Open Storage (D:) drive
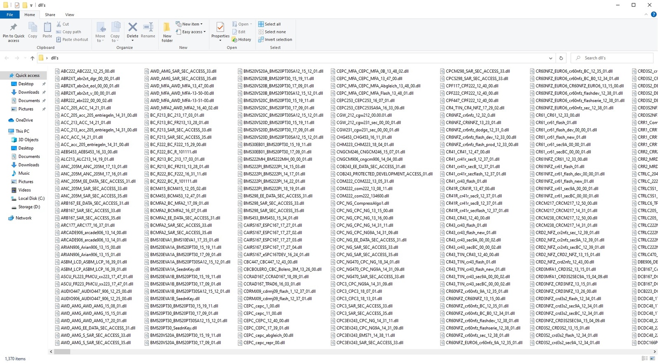Viewport: 658px width, 363px height. tap(25, 207)
